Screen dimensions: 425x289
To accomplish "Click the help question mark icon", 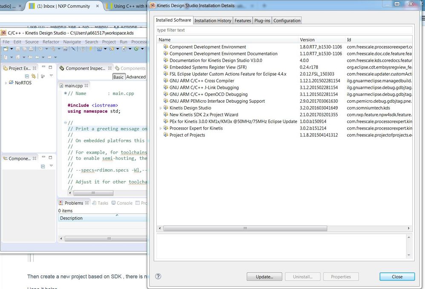I will pos(158,276).
